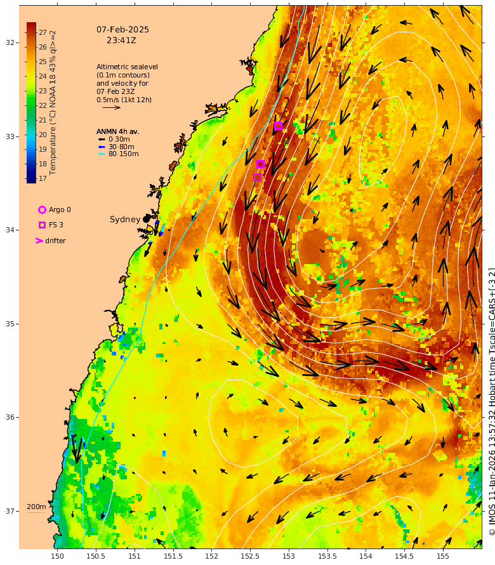
Task: Click the '(0.1m contours)' text
Action: tap(123, 75)
